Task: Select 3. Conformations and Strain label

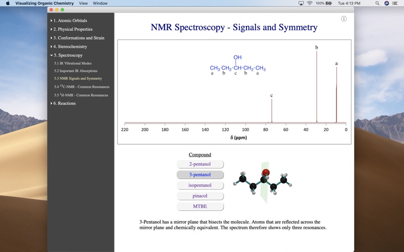Action: (79, 38)
